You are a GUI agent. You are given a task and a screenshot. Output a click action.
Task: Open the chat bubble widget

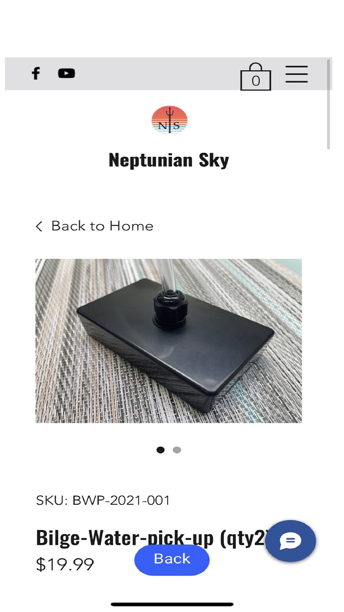click(x=291, y=541)
